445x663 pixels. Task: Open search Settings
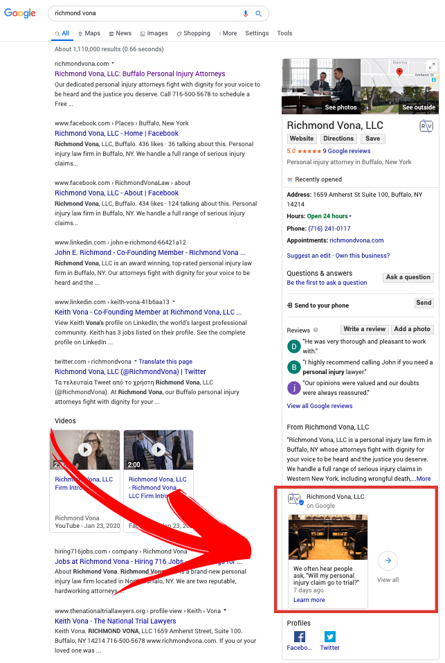(x=257, y=33)
